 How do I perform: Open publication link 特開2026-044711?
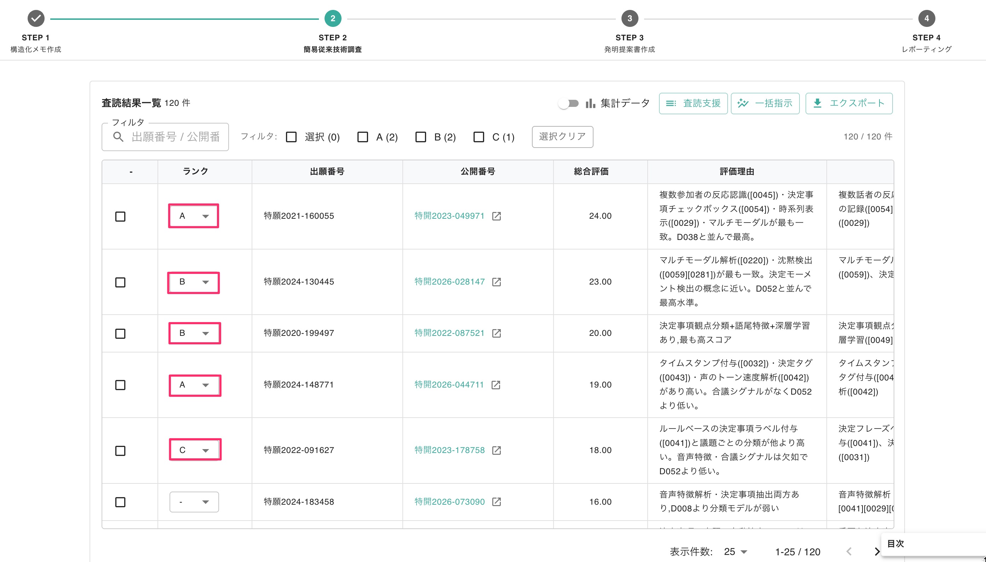(449, 385)
